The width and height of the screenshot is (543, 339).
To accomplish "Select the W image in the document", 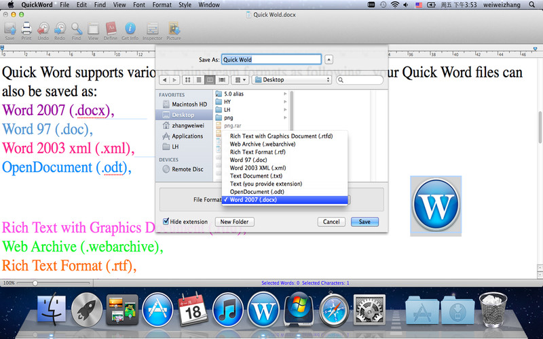I will click(x=436, y=205).
